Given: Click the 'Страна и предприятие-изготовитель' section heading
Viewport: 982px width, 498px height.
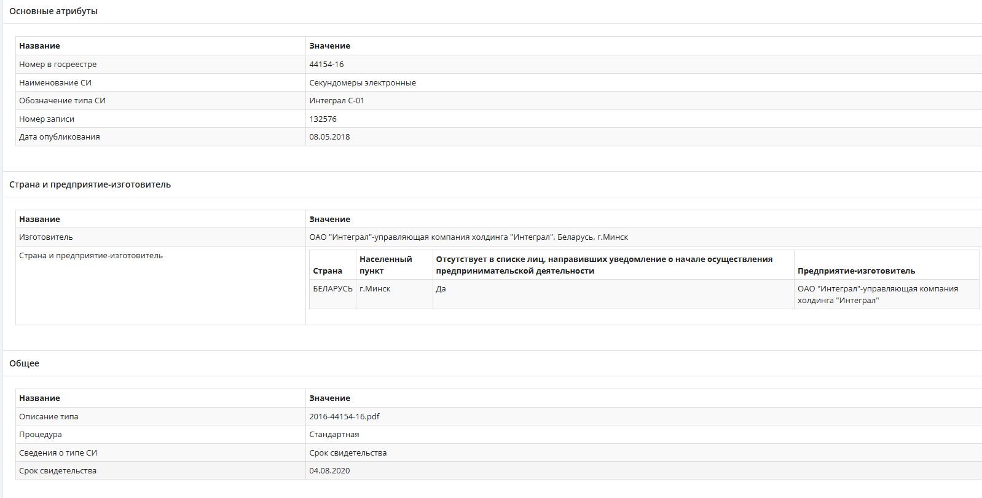Looking at the screenshot, I should (x=90, y=184).
